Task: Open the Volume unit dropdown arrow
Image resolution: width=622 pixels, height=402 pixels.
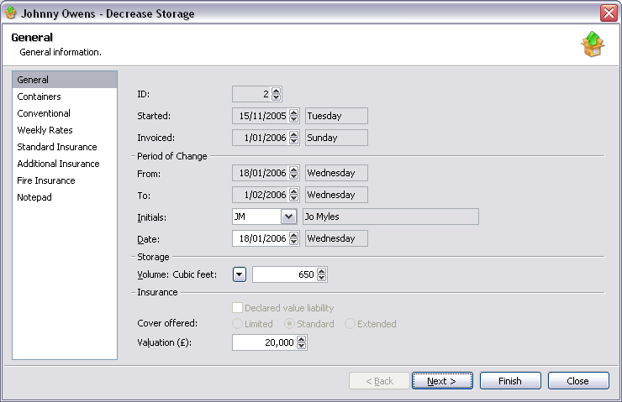Action: click(x=239, y=274)
